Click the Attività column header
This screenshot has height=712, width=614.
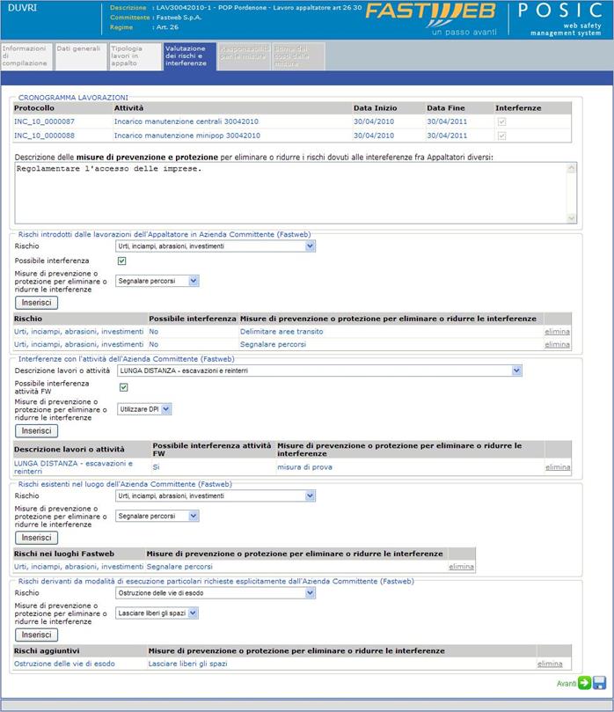coord(128,108)
